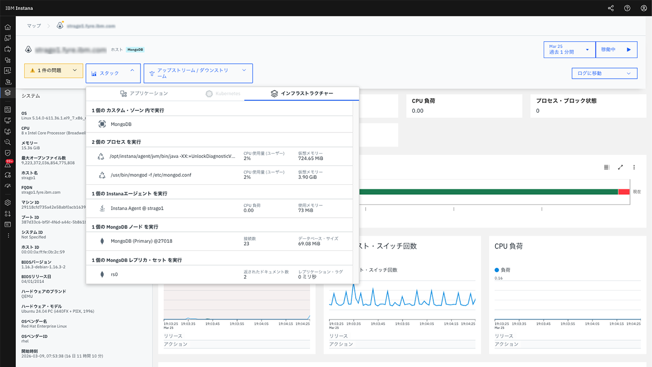The height and width of the screenshot is (367, 652).
Task: Click ホスト名 value strago1
Action: (x=29, y=178)
